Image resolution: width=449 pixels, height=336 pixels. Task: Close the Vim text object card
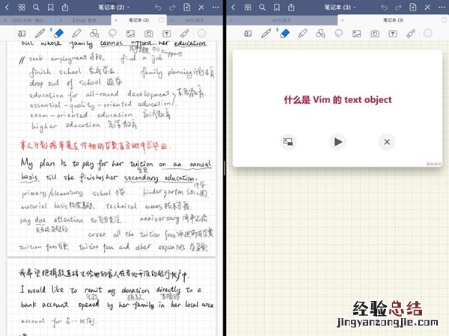point(387,142)
